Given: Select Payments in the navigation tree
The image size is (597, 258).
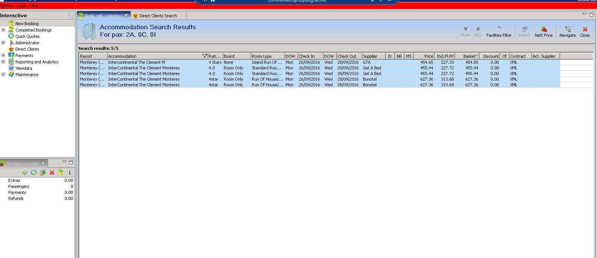Looking at the screenshot, I should coord(24,55).
